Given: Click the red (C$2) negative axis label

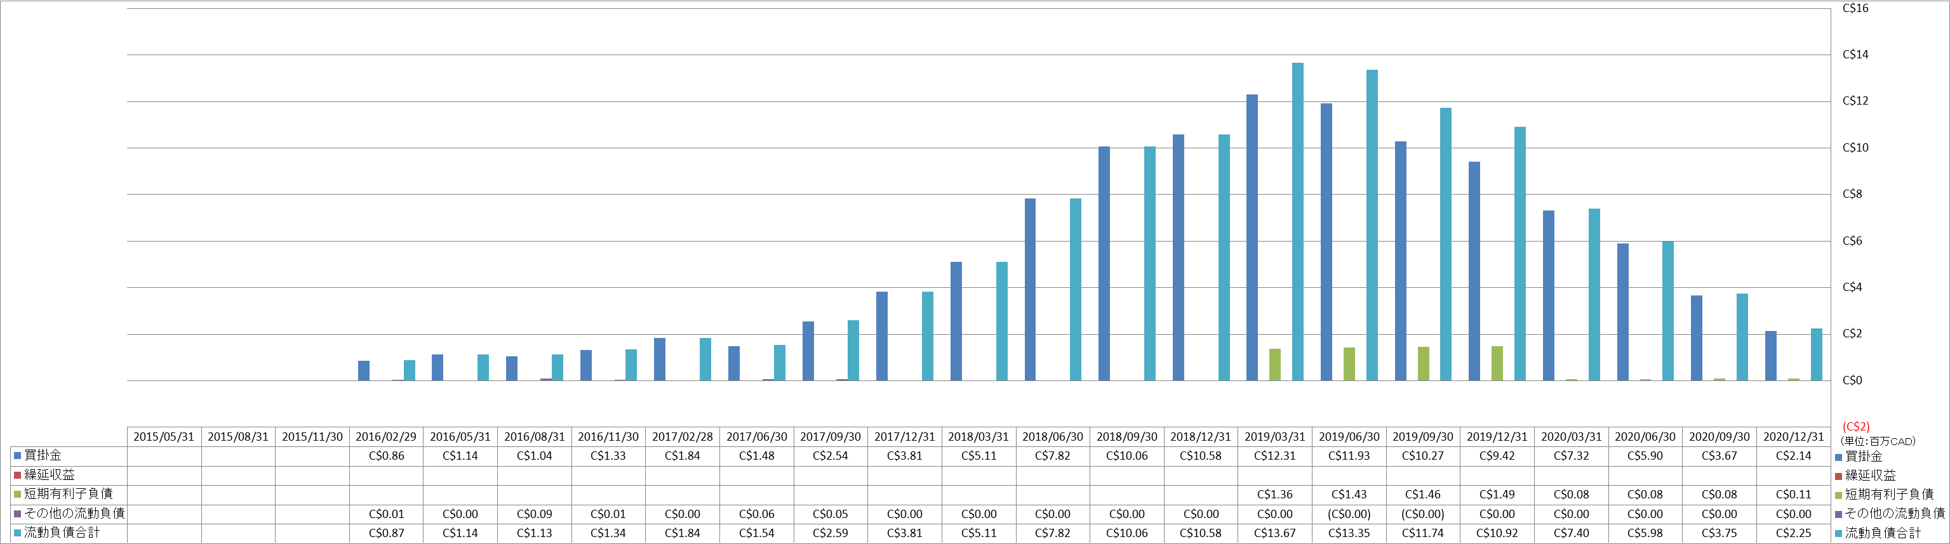Looking at the screenshot, I should coord(1855,427).
